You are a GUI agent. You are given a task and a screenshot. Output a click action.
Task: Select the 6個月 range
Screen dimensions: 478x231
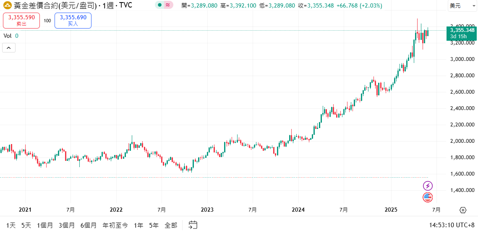[x=89, y=226]
